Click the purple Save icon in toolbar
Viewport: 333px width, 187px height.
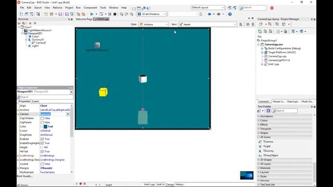60,14
